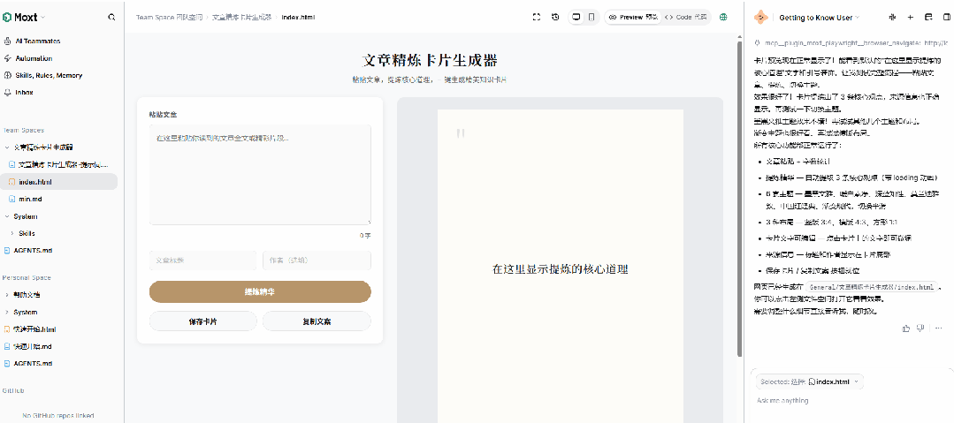The width and height of the screenshot is (954, 423).
Task: Expand the 帮助文档 folder in Personal Space
Action: (7, 295)
